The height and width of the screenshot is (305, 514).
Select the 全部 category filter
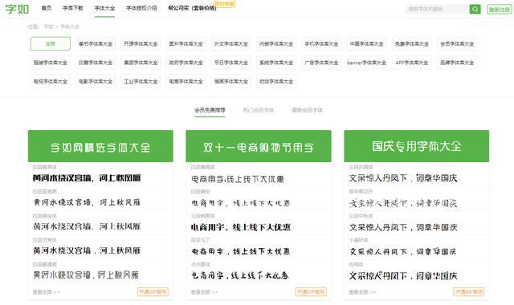50,43
